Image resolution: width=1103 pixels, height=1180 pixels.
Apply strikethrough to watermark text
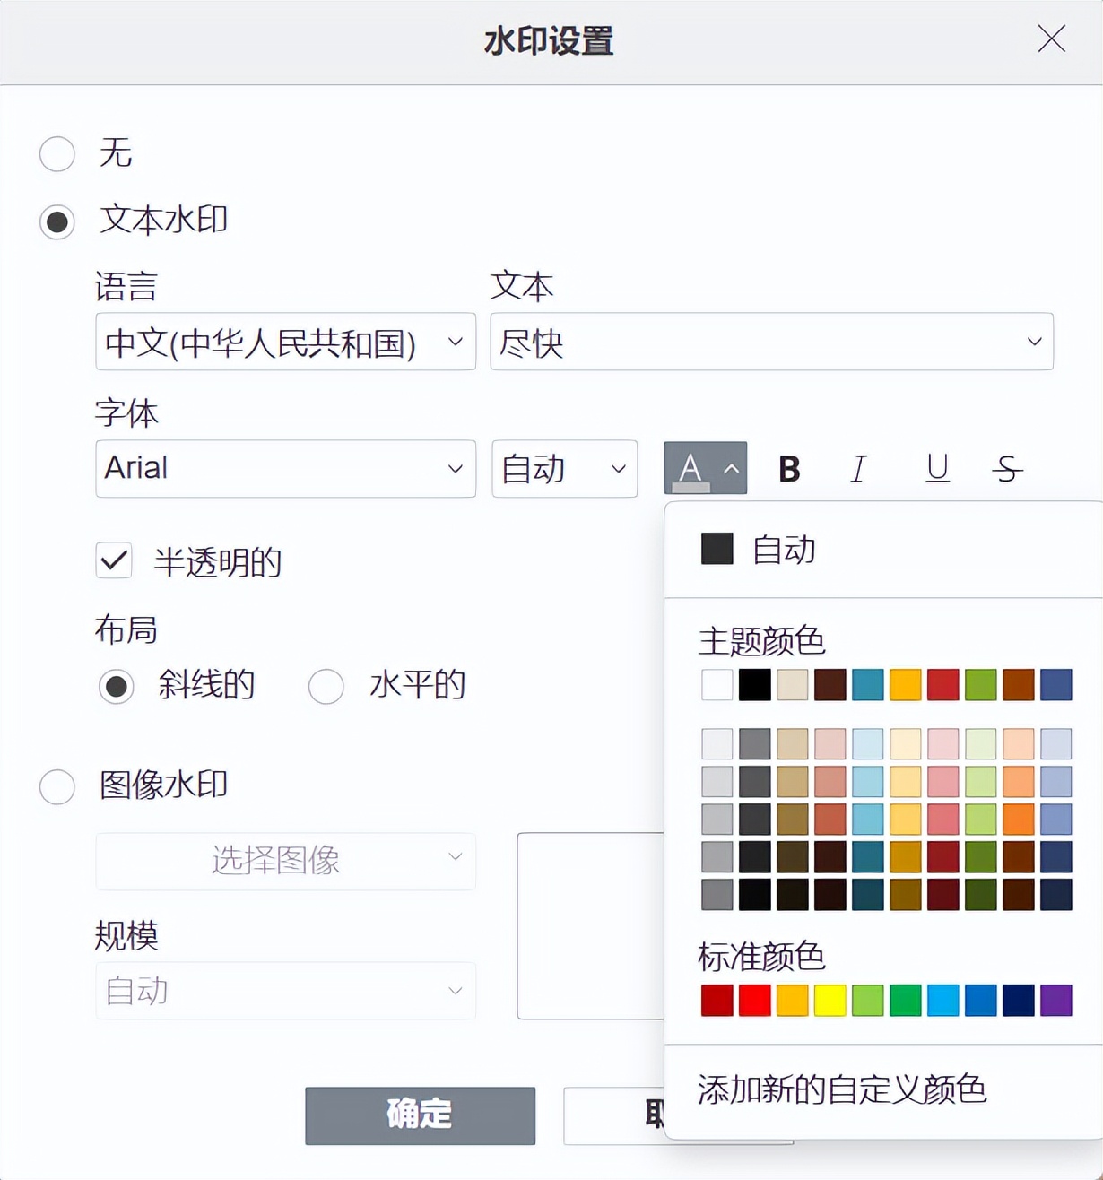[1006, 467]
